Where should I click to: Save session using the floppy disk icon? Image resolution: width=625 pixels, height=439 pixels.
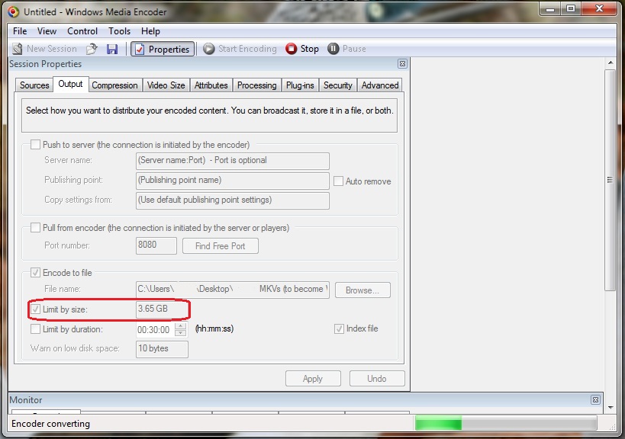[x=112, y=49]
